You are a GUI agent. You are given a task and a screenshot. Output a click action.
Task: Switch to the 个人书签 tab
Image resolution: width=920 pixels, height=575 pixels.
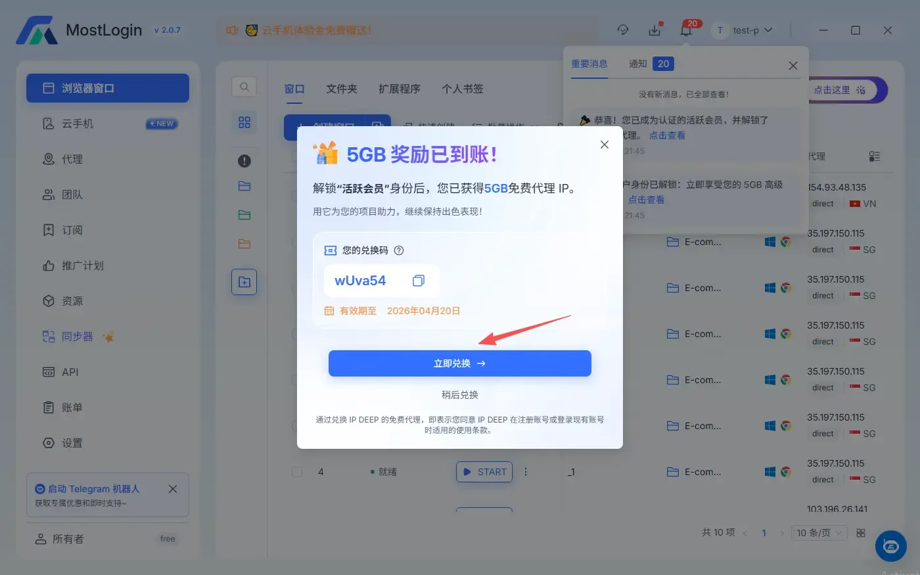point(463,89)
